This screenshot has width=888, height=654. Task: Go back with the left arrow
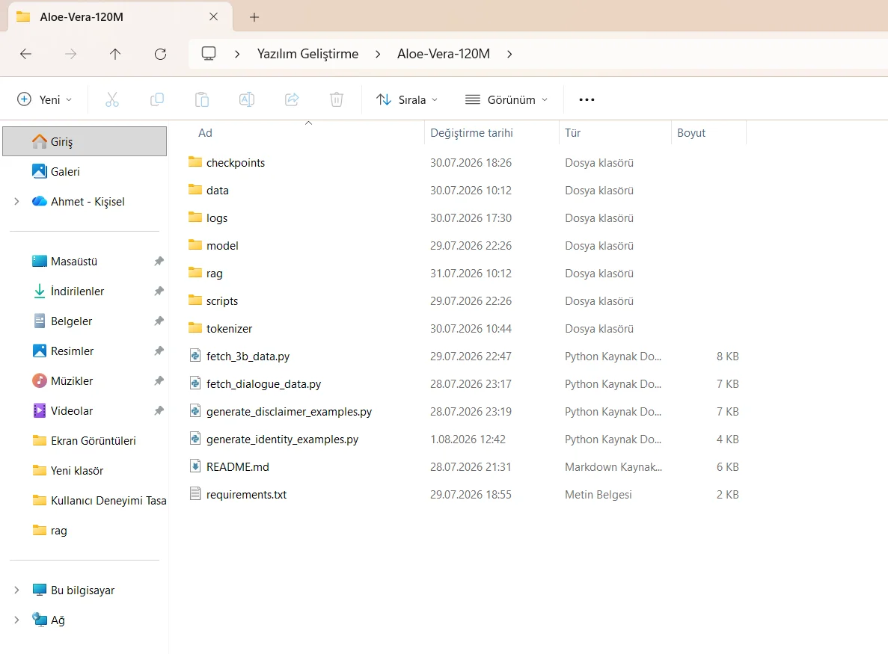pyautogui.click(x=25, y=54)
